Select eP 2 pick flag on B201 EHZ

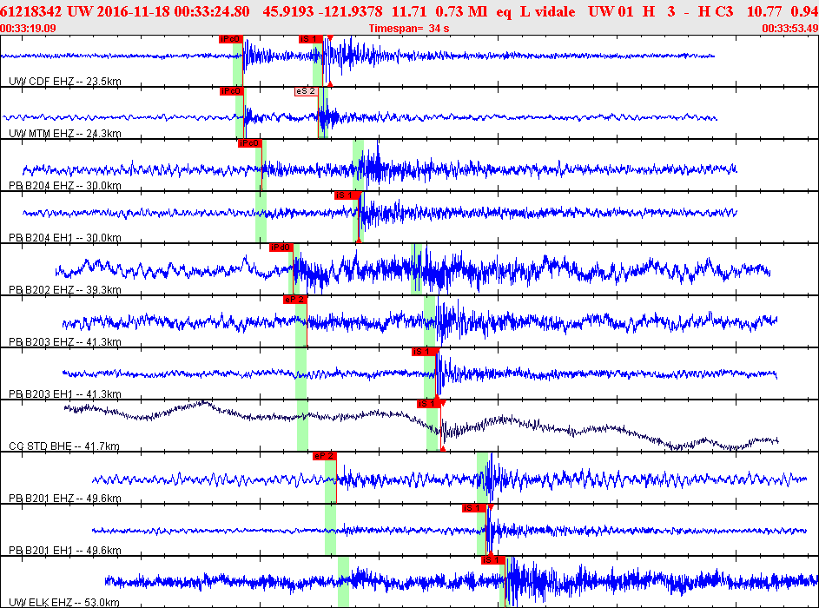tap(324, 457)
